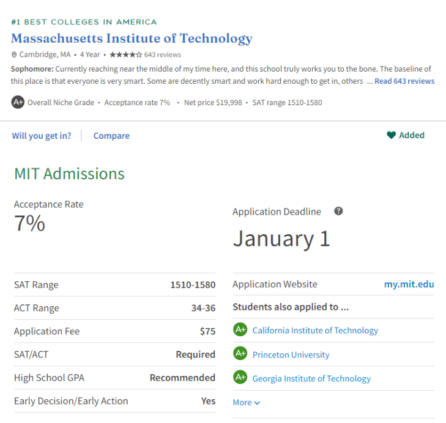This screenshot has width=446, height=423.
Task: Click the 1510-1580 value in SAT Range row
Action: [x=193, y=285]
